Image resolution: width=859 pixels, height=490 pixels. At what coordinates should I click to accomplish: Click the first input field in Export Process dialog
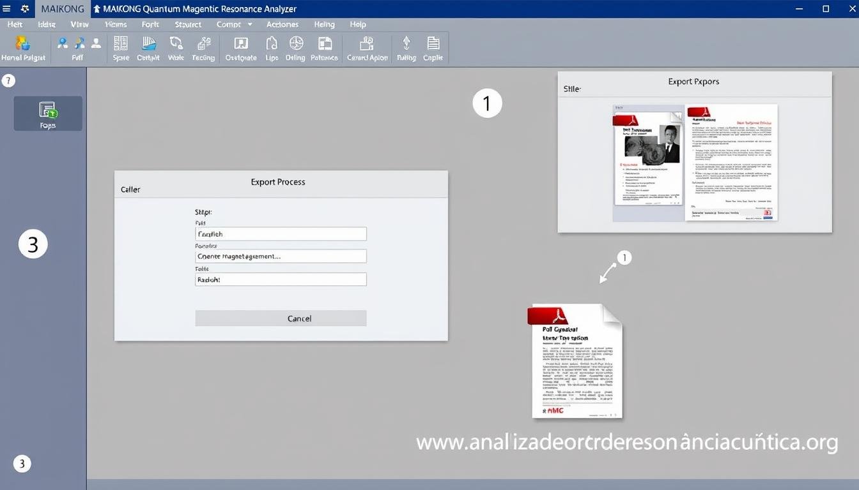tap(281, 234)
